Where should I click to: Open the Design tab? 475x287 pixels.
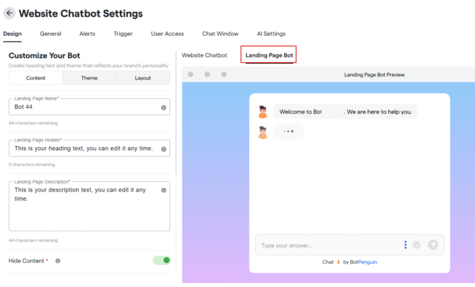tap(12, 33)
